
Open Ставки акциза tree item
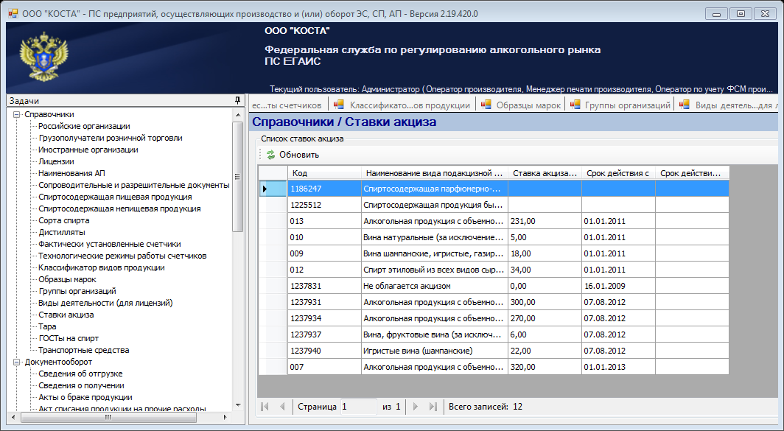click(x=66, y=315)
